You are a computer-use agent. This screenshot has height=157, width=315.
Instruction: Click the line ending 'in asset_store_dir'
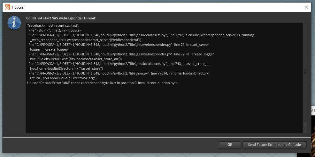pyautogui.click(x=119, y=64)
